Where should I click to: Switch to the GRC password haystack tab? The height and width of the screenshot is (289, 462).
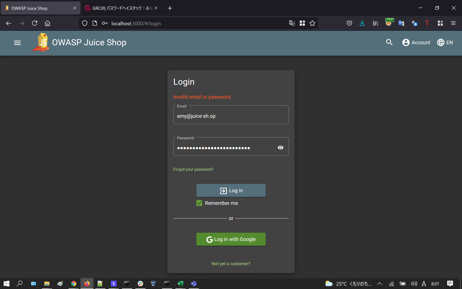(x=121, y=8)
